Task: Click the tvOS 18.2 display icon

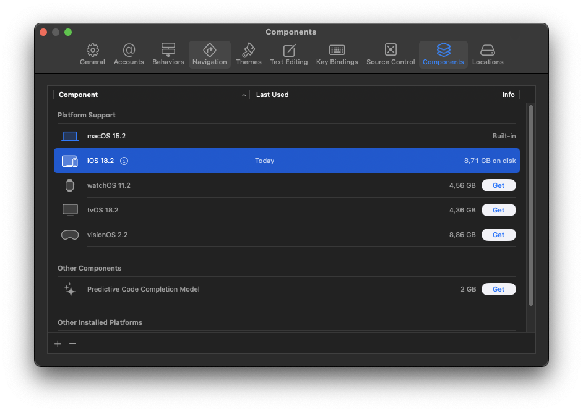Action: point(70,210)
